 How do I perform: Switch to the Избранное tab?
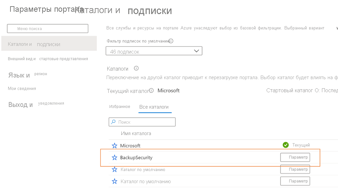click(x=119, y=107)
